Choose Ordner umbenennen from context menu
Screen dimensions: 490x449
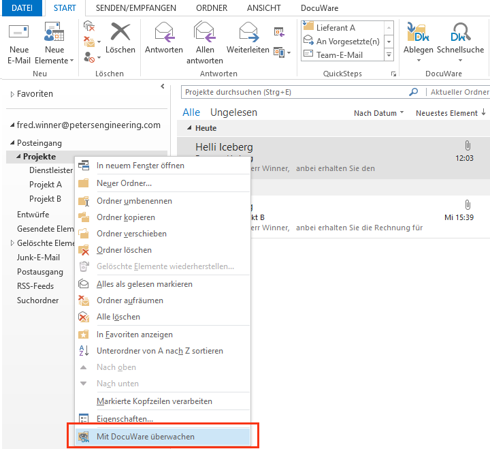tap(134, 201)
